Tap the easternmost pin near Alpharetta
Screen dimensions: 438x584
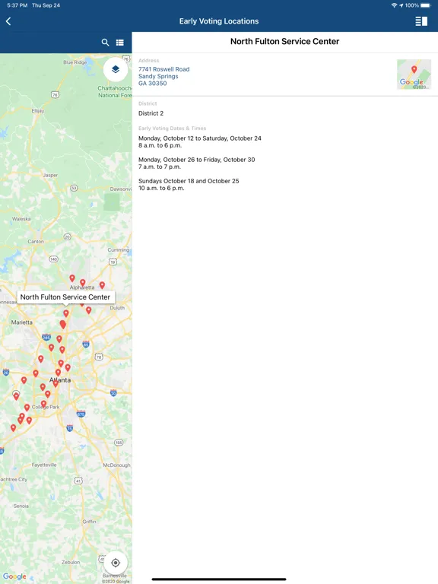click(102, 285)
